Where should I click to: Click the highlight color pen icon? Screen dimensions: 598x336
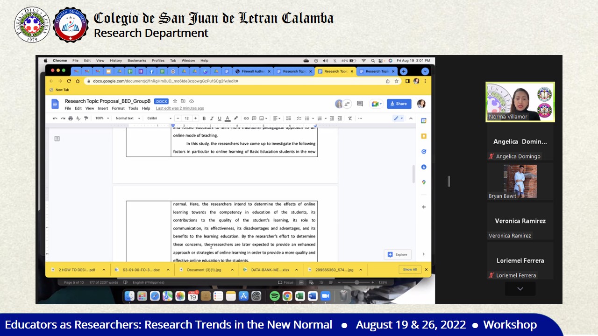coord(236,119)
